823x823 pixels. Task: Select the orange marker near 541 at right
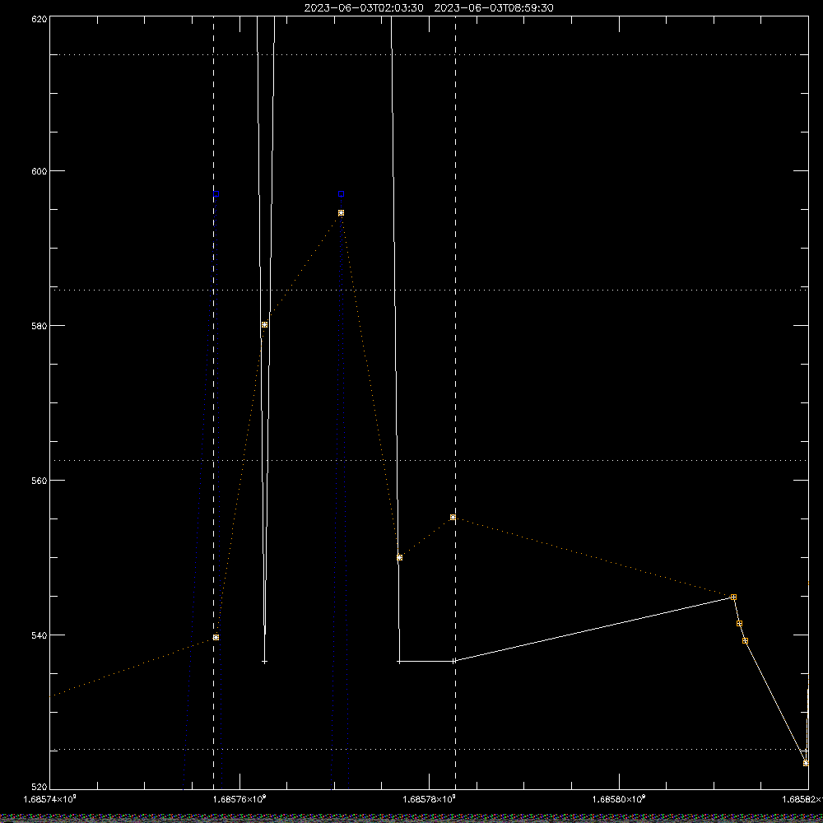point(740,624)
